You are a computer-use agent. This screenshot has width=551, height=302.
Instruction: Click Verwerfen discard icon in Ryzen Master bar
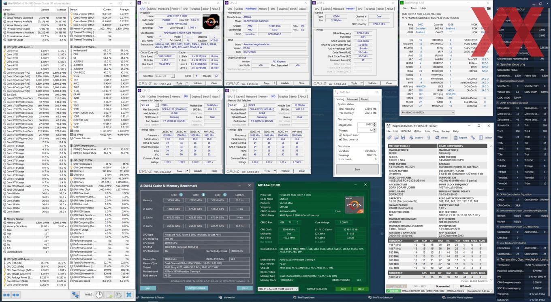(x=220, y=298)
